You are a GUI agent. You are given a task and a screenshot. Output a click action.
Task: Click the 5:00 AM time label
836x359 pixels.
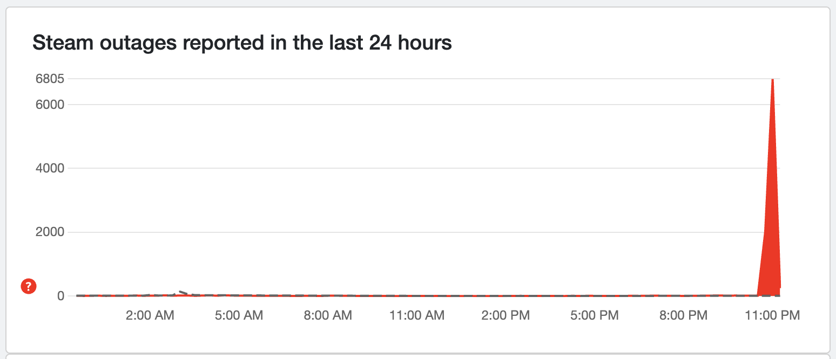pyautogui.click(x=239, y=316)
